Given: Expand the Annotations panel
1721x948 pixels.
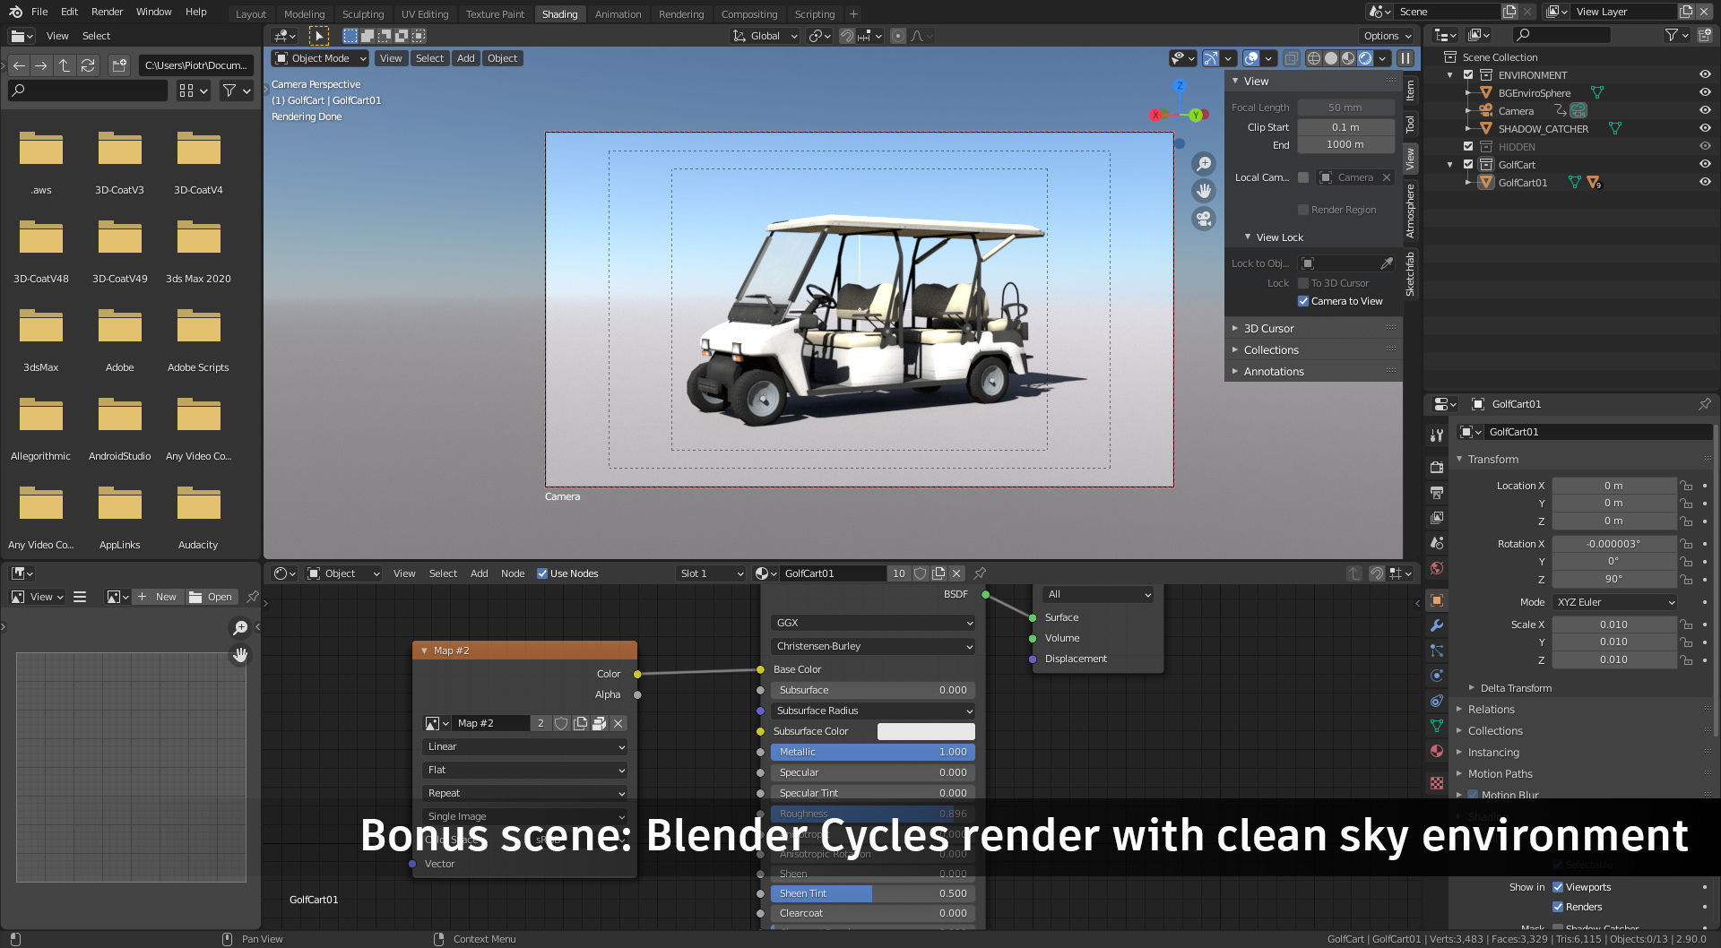Looking at the screenshot, I should coord(1273,372).
